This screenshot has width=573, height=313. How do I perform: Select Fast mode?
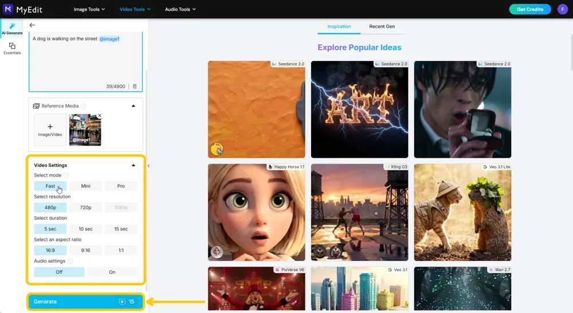pos(50,186)
